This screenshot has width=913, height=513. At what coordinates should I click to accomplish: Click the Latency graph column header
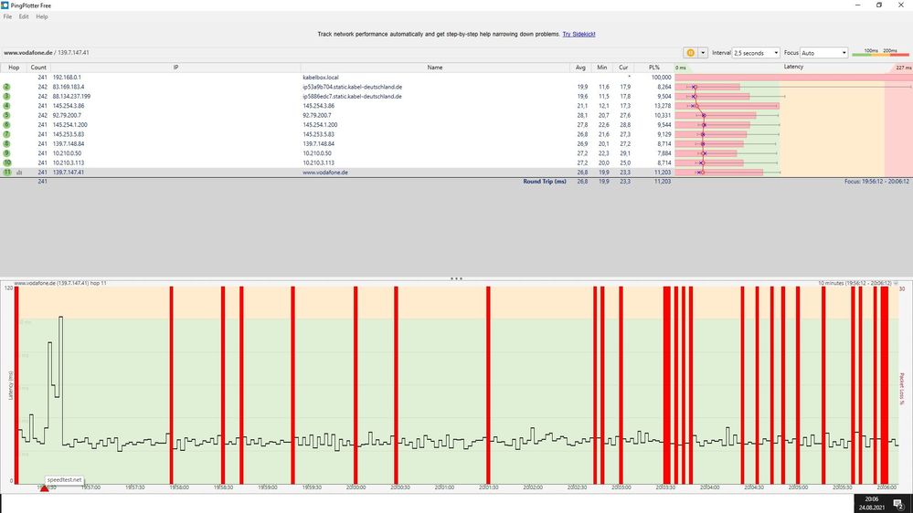click(793, 68)
